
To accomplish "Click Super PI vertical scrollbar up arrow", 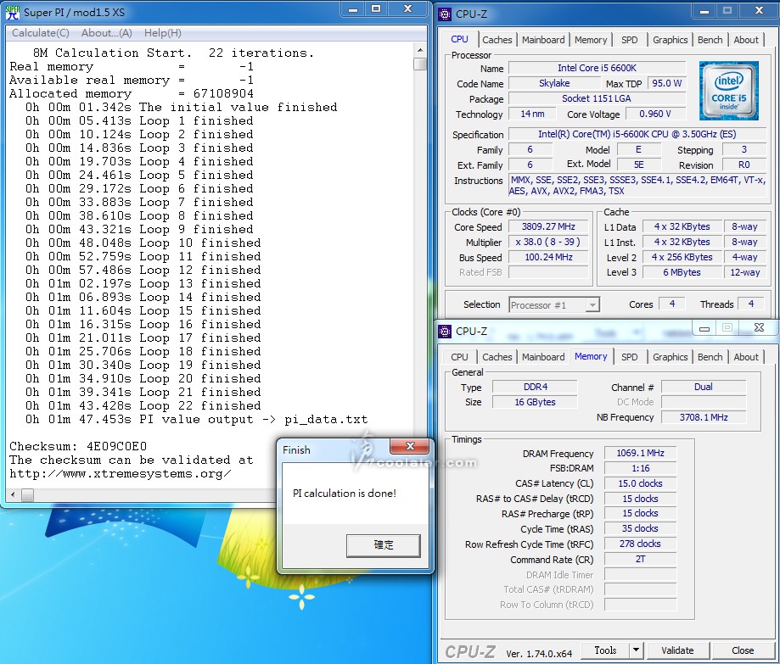I will pyautogui.click(x=420, y=50).
